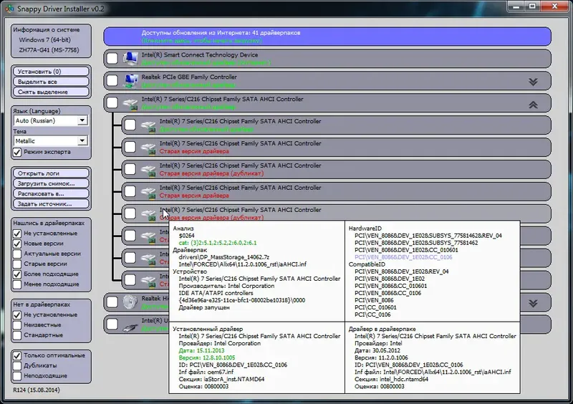Screen dimensions: 573x404
Task: Click the 'Снять выделение' button
Action: (51, 92)
